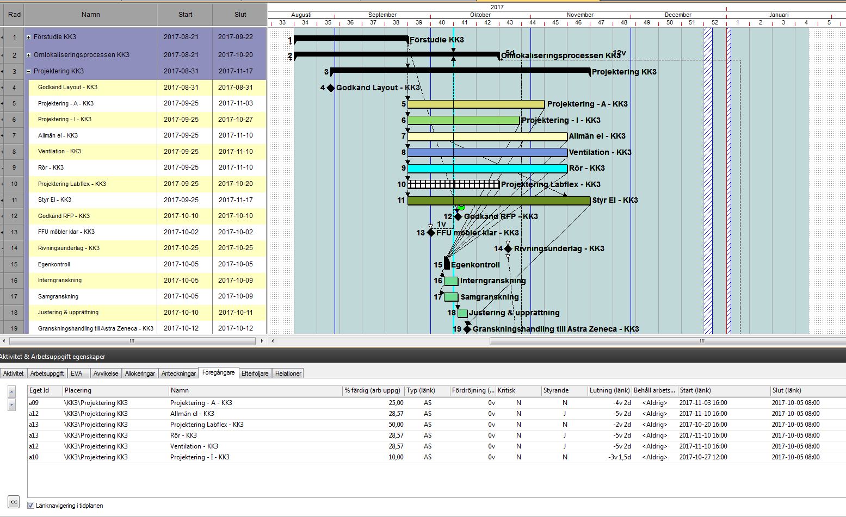Expand the Förstudie KK3 summary row
846x517 pixels.
(29, 37)
